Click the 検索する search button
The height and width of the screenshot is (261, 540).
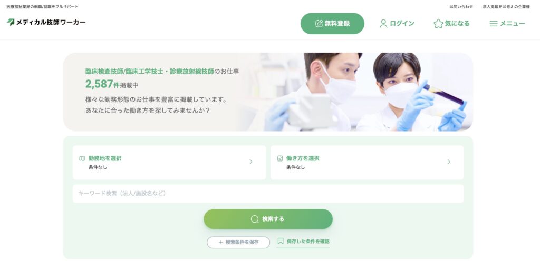pyautogui.click(x=268, y=219)
